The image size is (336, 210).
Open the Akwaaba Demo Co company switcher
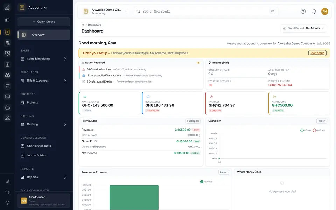(106, 11)
